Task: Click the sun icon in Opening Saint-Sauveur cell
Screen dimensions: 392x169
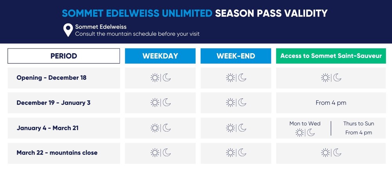Action: (325, 78)
